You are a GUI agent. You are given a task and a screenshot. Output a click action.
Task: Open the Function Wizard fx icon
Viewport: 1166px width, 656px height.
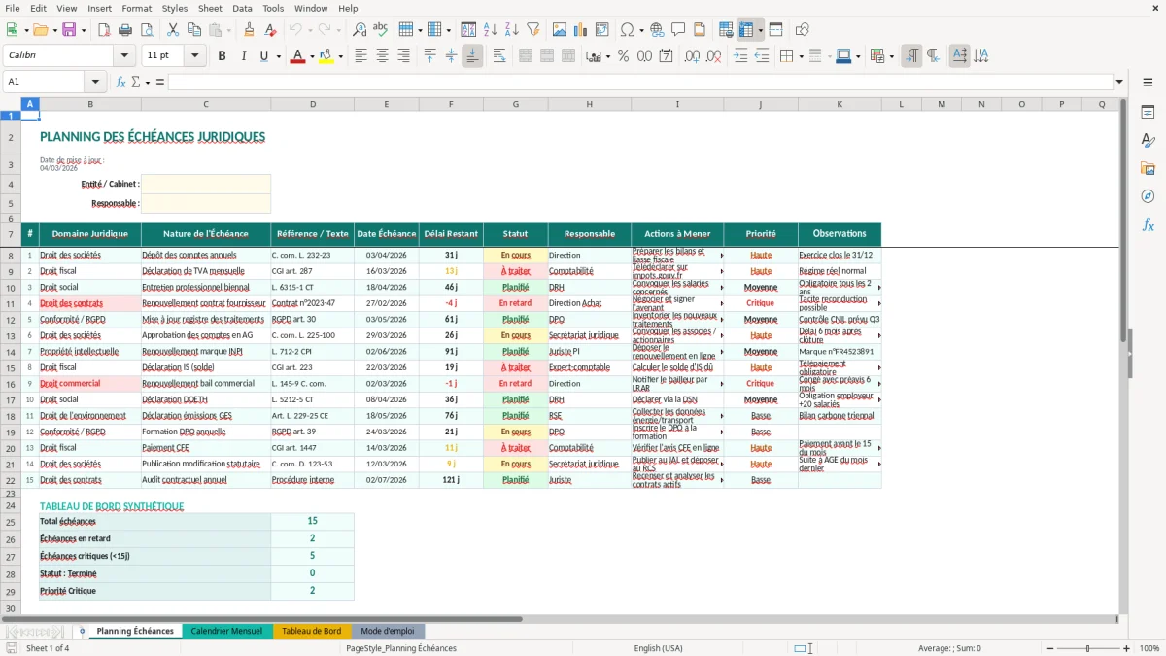(120, 82)
